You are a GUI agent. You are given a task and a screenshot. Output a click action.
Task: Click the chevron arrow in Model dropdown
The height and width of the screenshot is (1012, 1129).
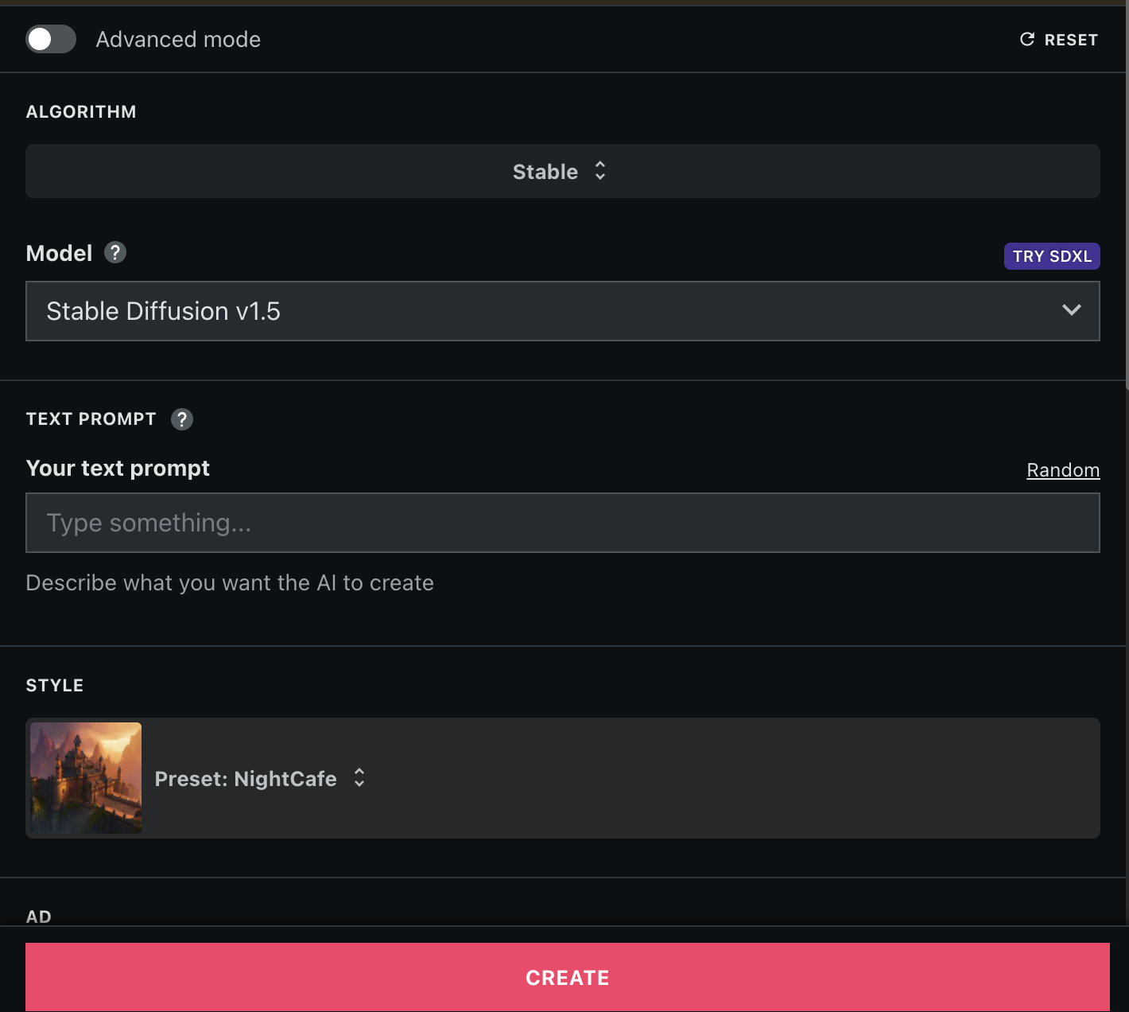point(1071,310)
